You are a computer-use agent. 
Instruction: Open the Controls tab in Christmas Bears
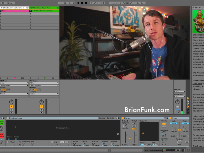(110, 118)
